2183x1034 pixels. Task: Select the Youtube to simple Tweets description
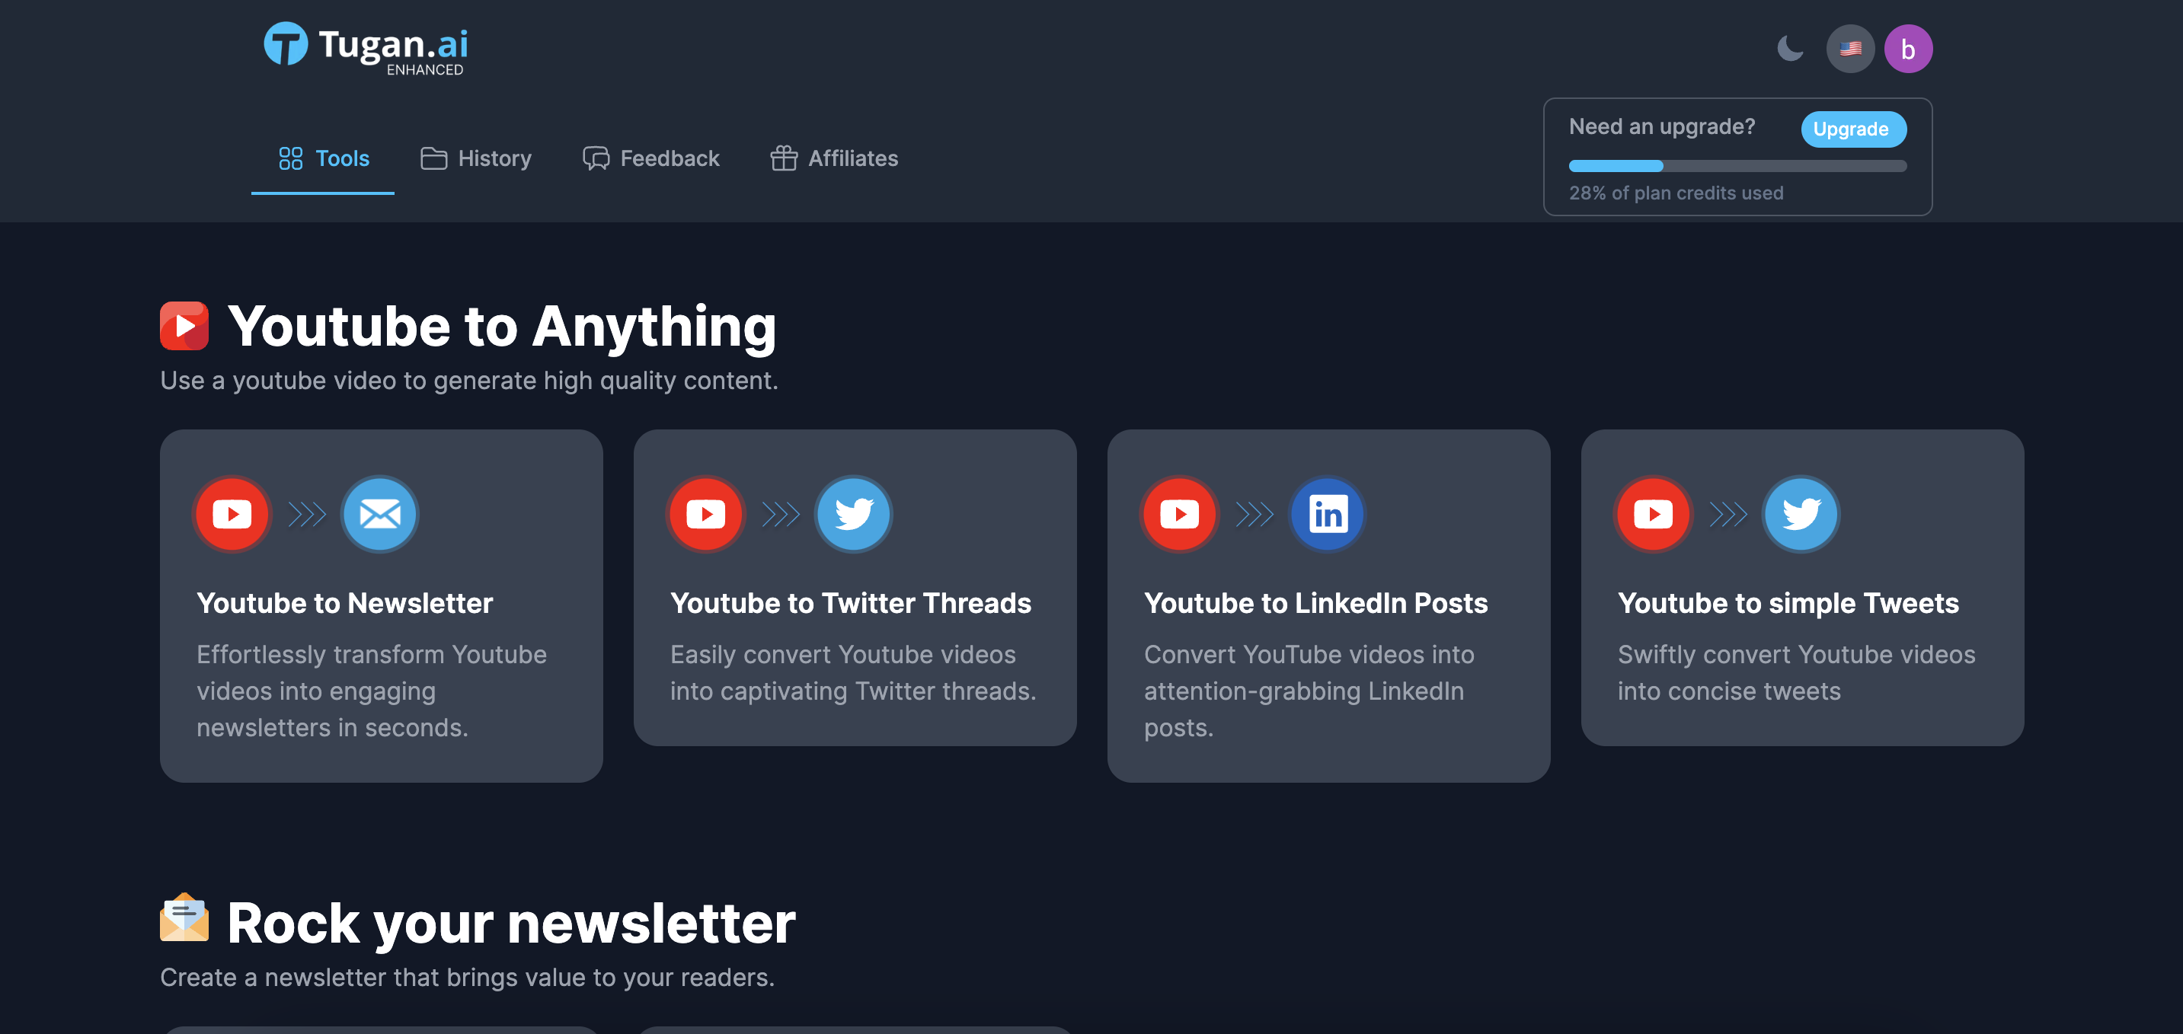(1796, 672)
